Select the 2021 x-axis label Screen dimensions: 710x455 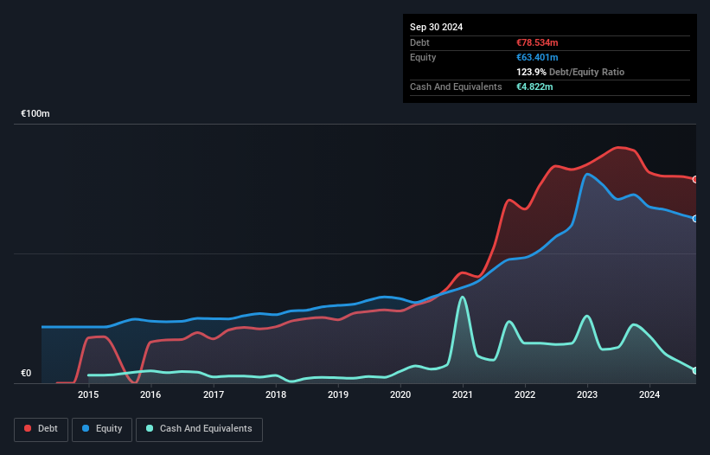pos(463,394)
